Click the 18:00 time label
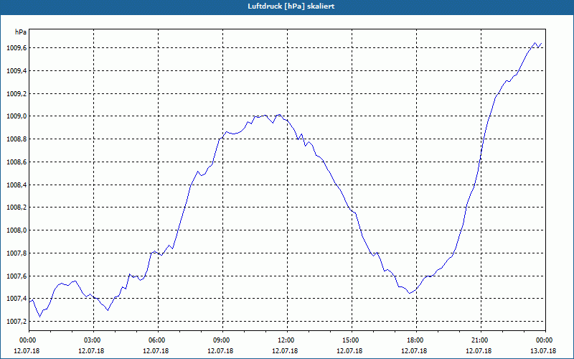 click(416, 340)
